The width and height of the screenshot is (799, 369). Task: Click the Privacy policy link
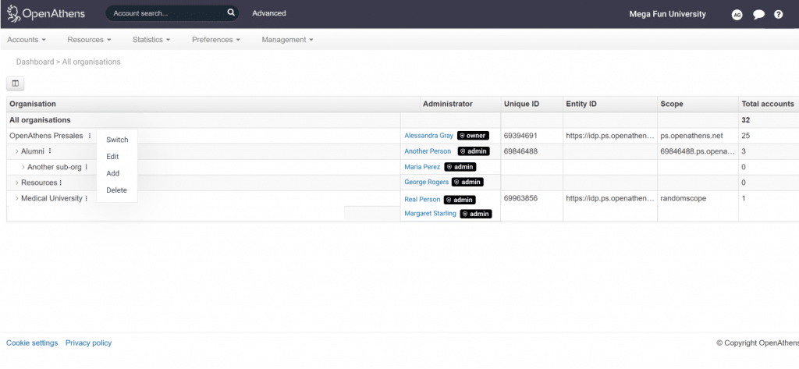(88, 342)
